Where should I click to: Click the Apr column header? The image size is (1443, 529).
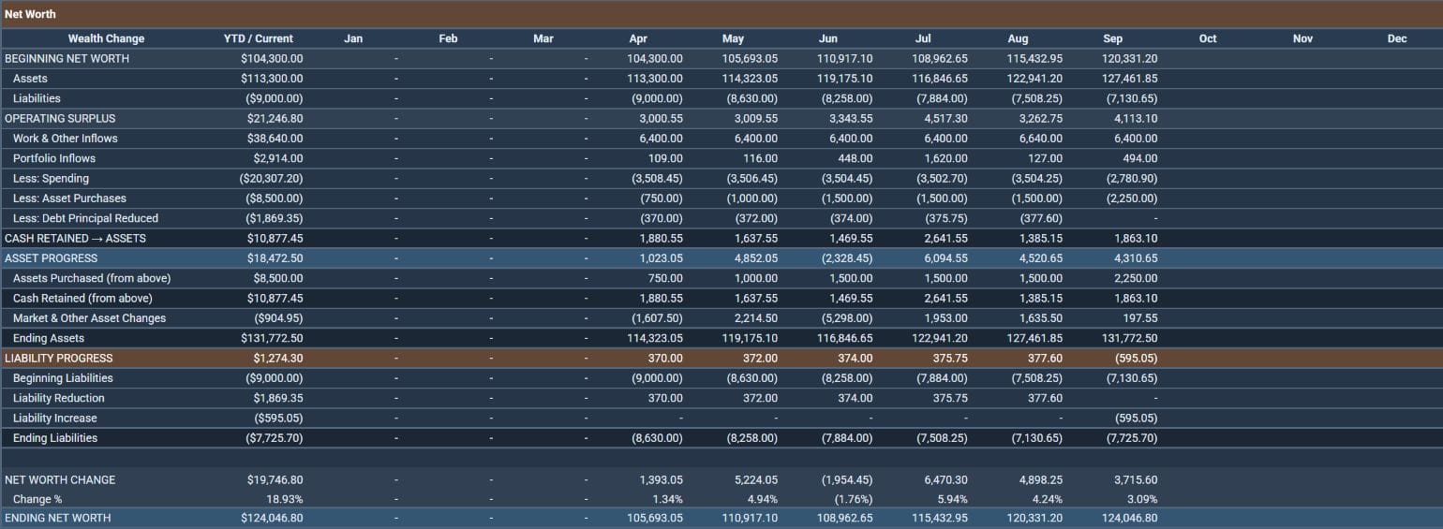[638, 38]
